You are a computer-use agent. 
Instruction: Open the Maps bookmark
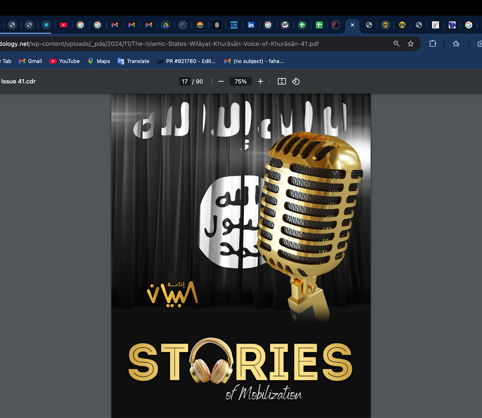(99, 61)
